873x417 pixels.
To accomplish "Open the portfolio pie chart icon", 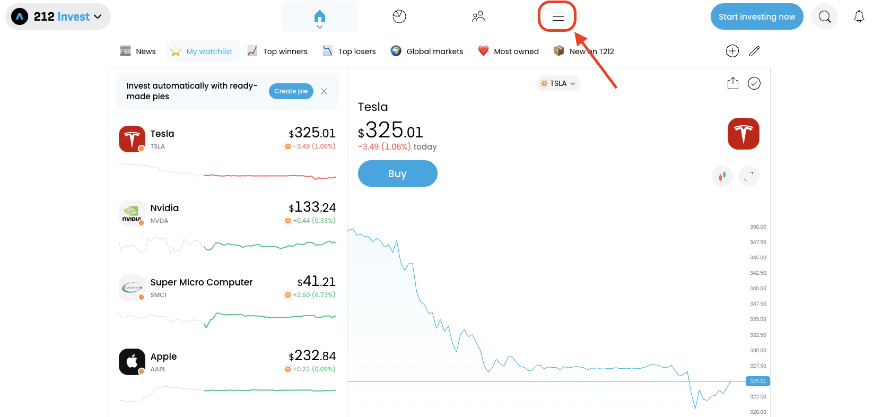I will click(399, 17).
